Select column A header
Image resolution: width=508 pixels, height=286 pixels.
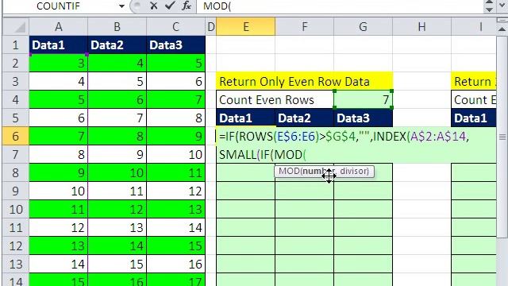coord(58,26)
